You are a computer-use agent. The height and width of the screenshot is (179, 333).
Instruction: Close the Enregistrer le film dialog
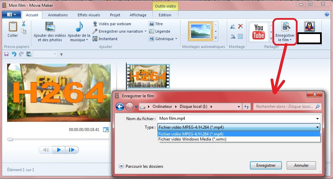point(315,94)
